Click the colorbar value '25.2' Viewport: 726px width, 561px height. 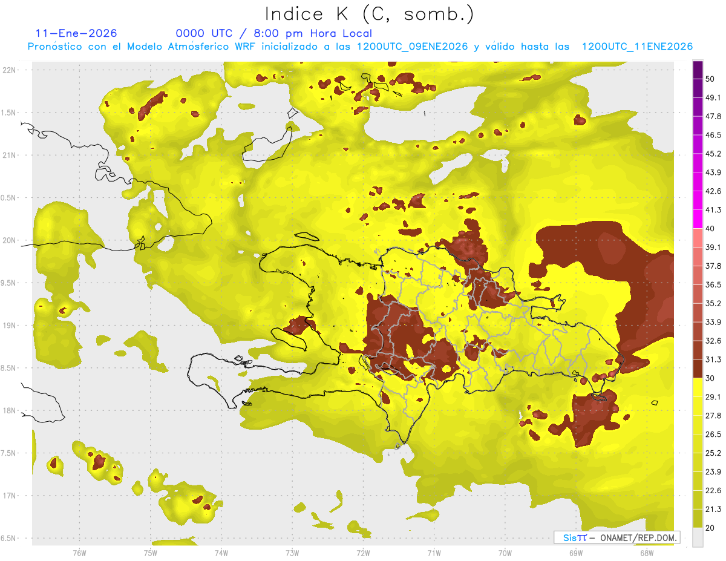click(x=713, y=453)
